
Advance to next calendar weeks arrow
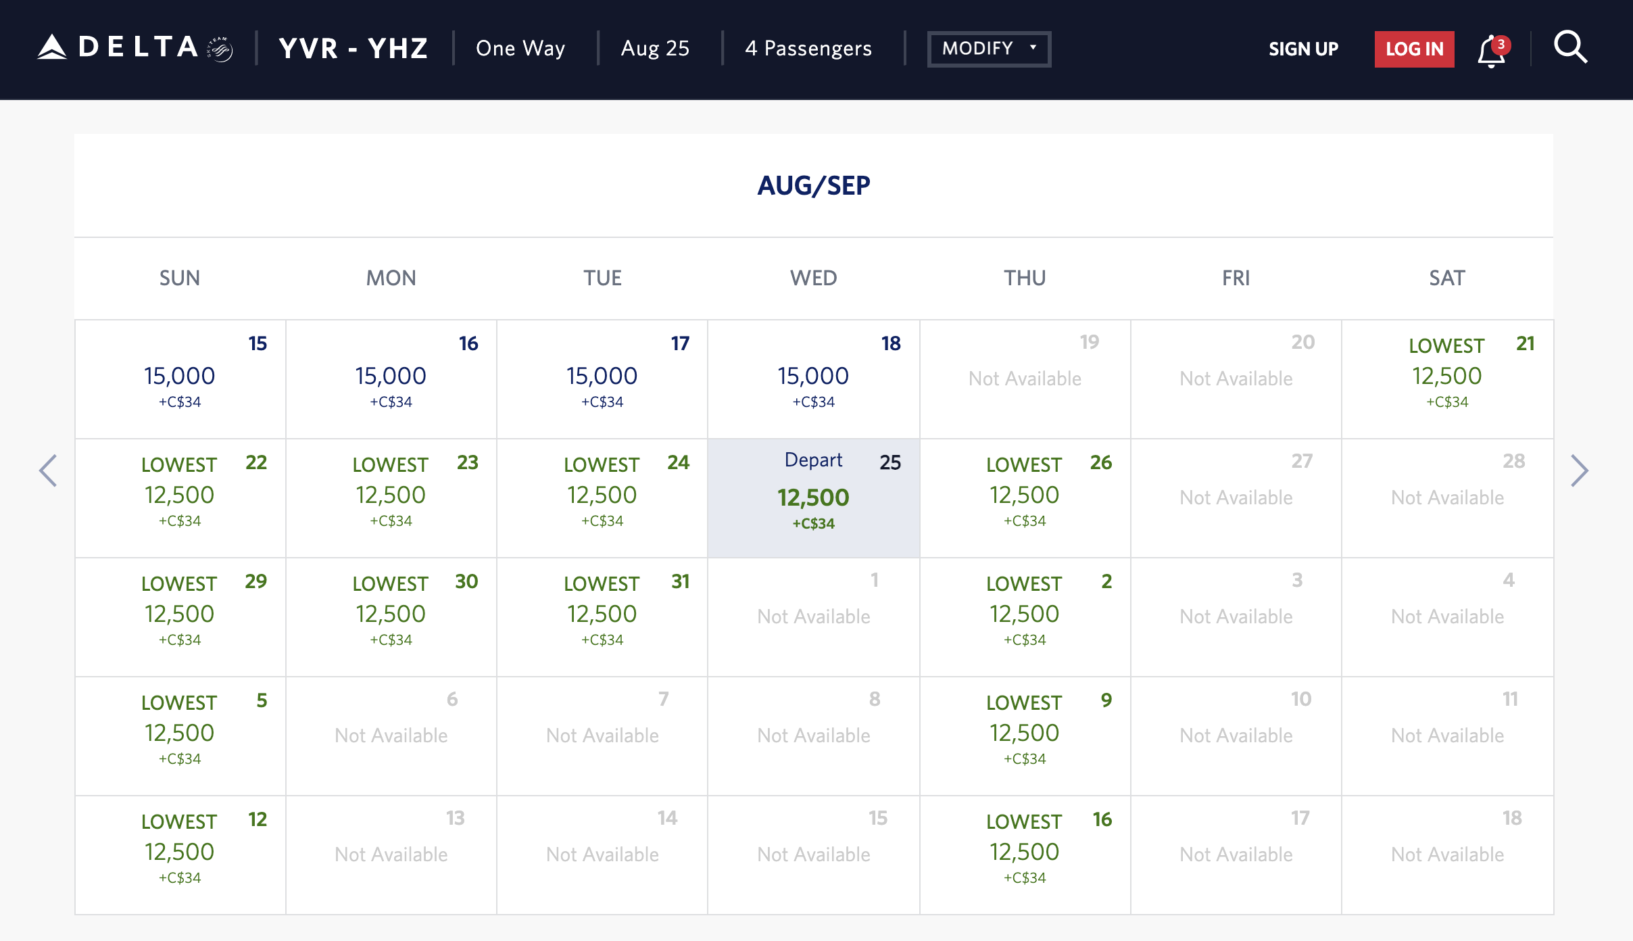[1579, 470]
